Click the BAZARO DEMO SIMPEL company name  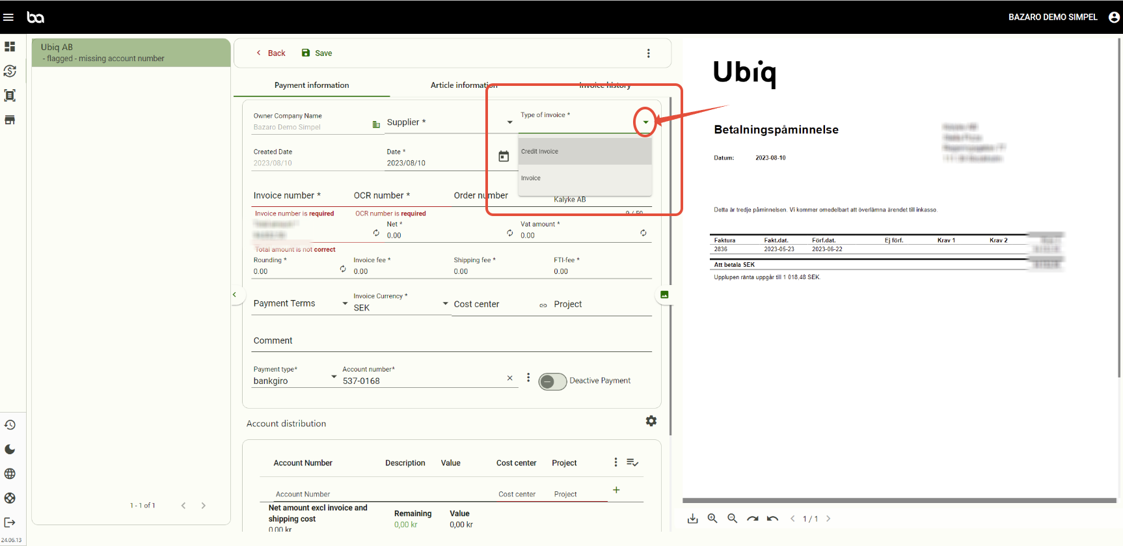point(1053,17)
